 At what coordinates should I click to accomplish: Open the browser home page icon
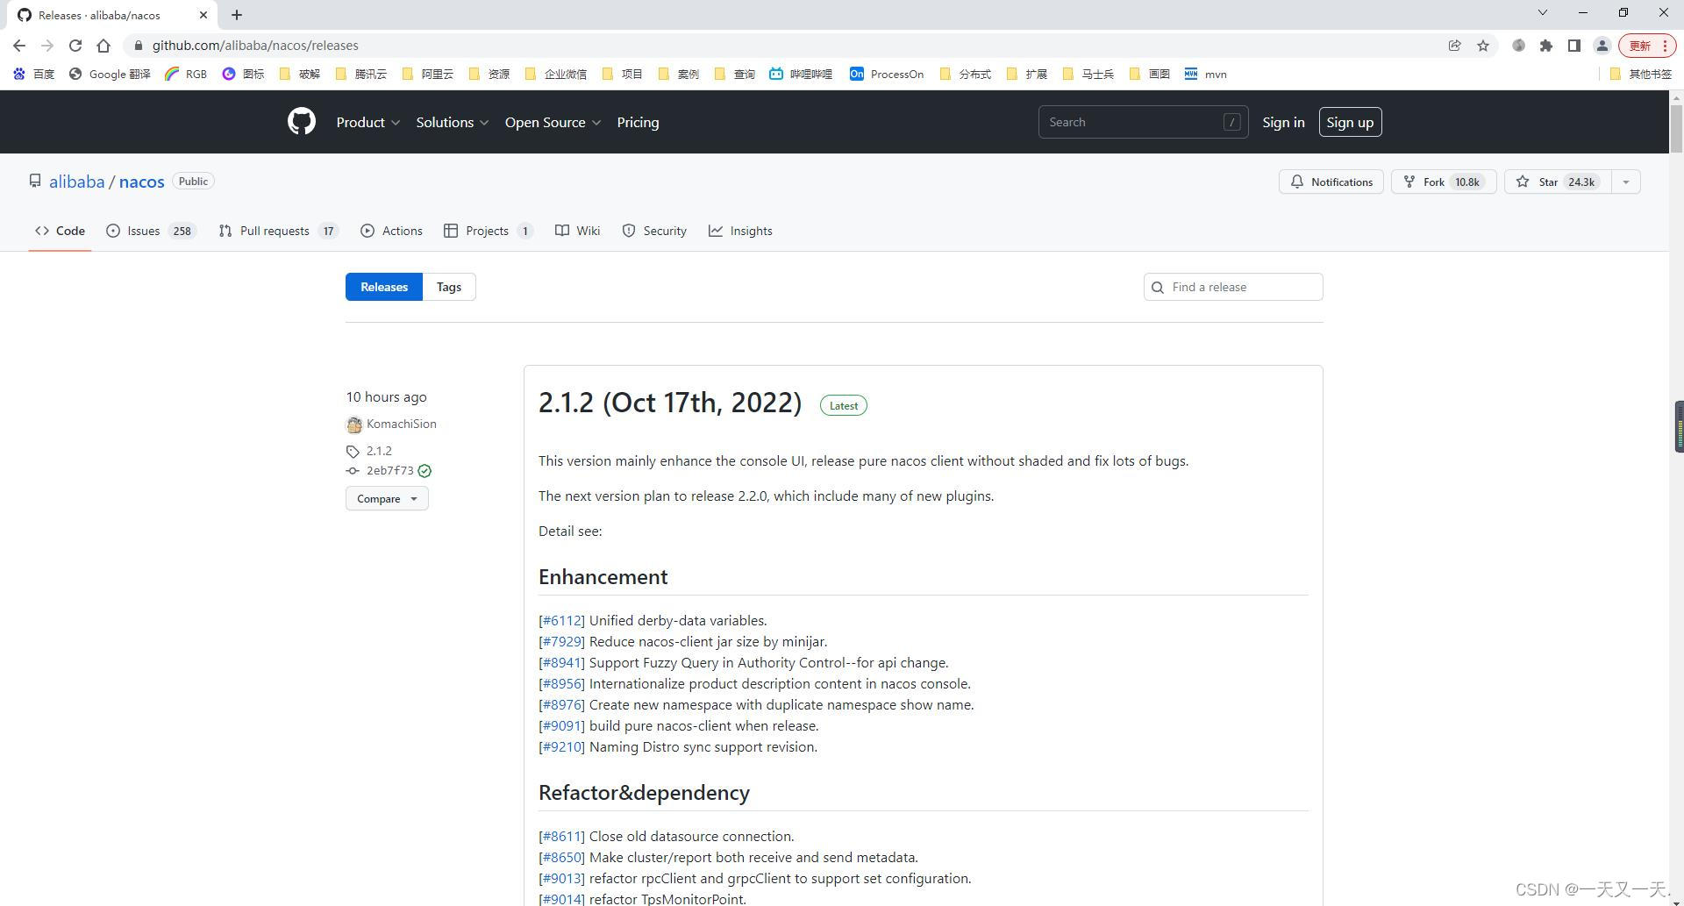tap(103, 46)
